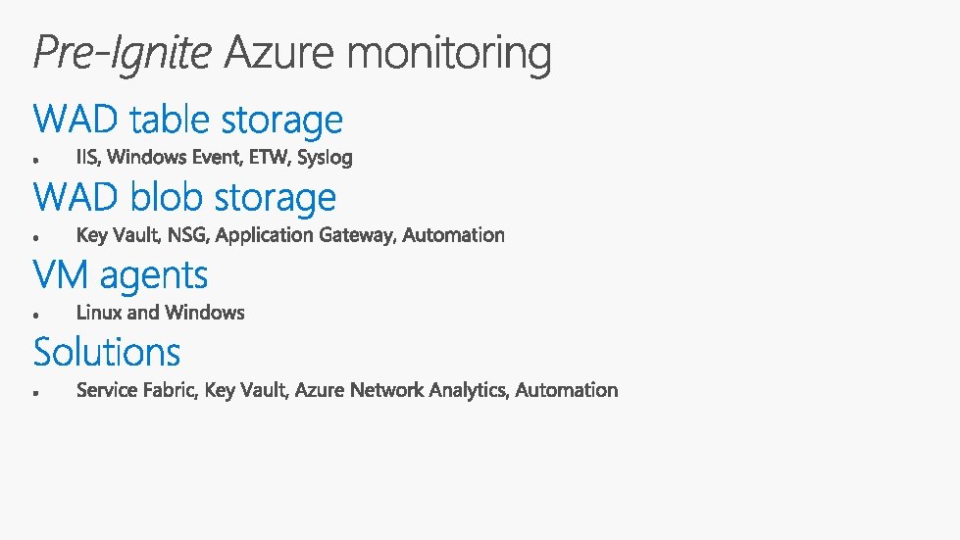Image resolution: width=960 pixels, height=540 pixels.
Task: Click 'Automation' at end of Solutions bullet
Action: 567,390
